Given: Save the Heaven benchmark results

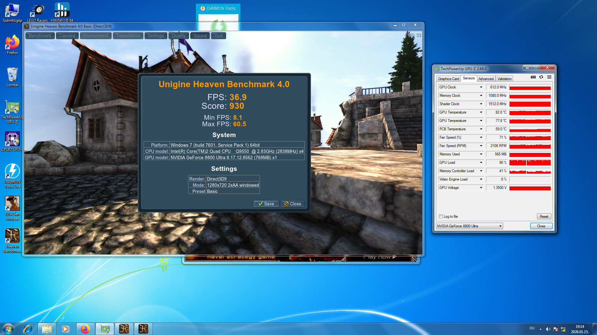Looking at the screenshot, I should point(266,204).
